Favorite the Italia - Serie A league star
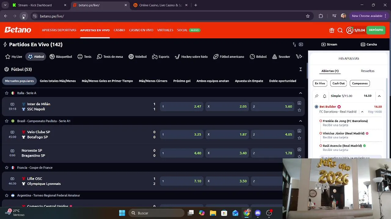Image resolution: width=391 pixels, height=219 pixels. point(7,93)
